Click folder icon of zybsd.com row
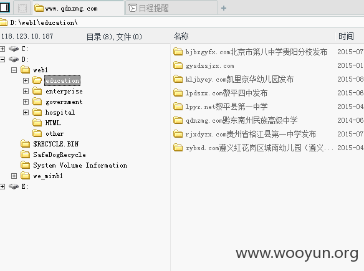 click(178, 148)
